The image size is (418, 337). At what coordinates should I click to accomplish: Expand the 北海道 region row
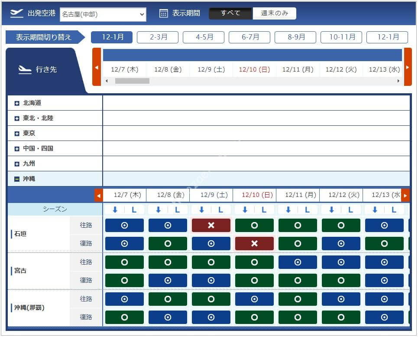pos(17,103)
